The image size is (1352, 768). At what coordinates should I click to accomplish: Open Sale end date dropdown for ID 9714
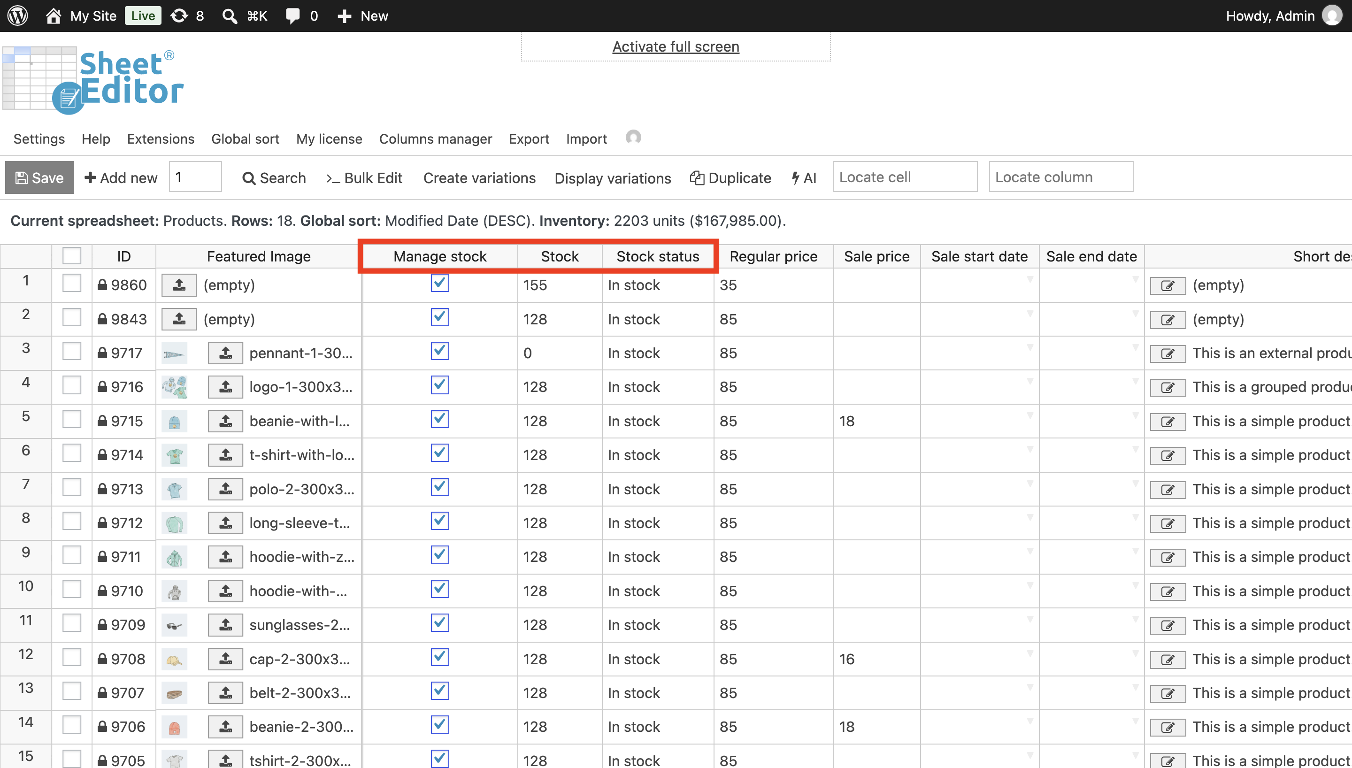[1135, 449]
